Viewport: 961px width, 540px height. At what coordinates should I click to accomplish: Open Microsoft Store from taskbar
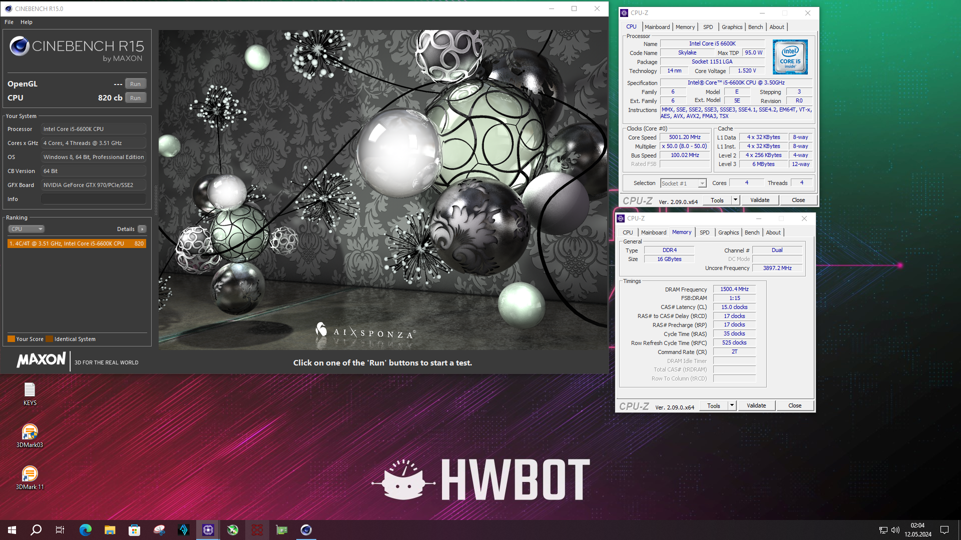134,530
